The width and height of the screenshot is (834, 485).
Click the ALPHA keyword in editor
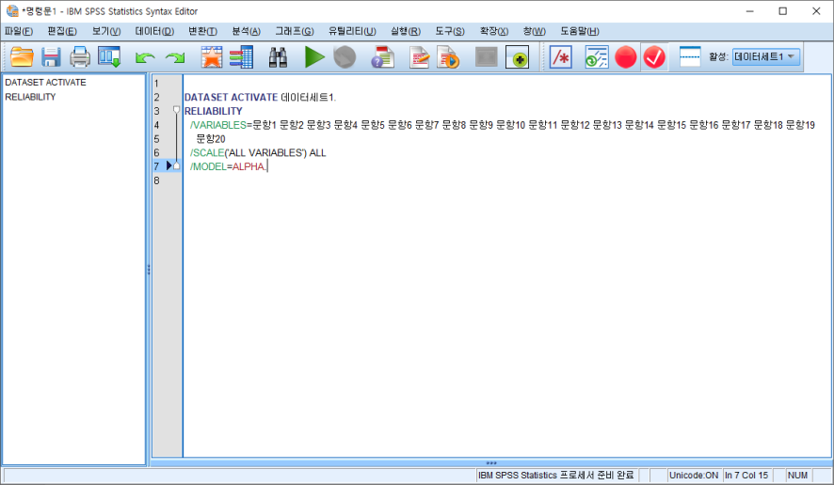coord(249,166)
